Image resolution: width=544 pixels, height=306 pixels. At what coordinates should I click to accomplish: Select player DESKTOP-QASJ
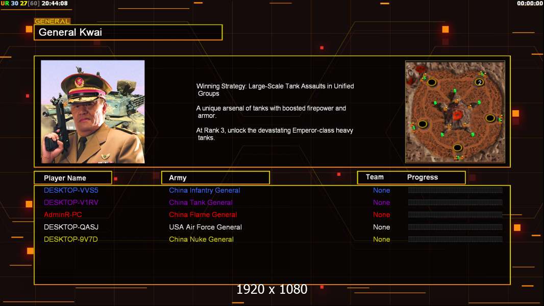71,227
